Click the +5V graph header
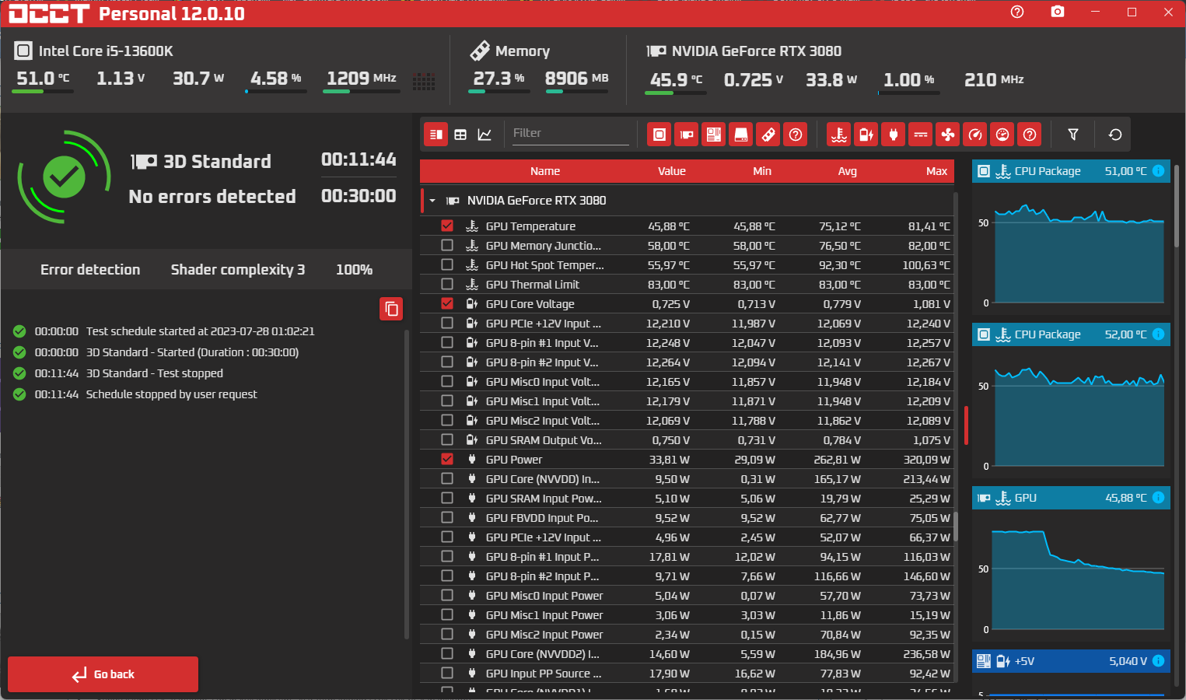Image resolution: width=1186 pixels, height=700 pixels. point(1071,661)
